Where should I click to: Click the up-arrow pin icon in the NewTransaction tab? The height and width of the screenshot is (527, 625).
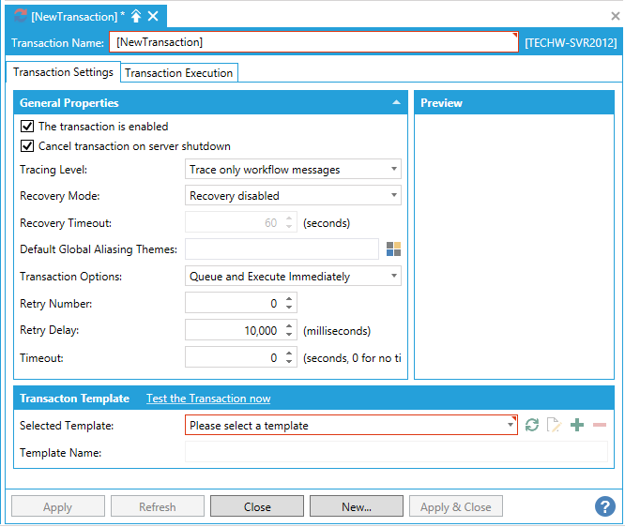click(x=135, y=15)
